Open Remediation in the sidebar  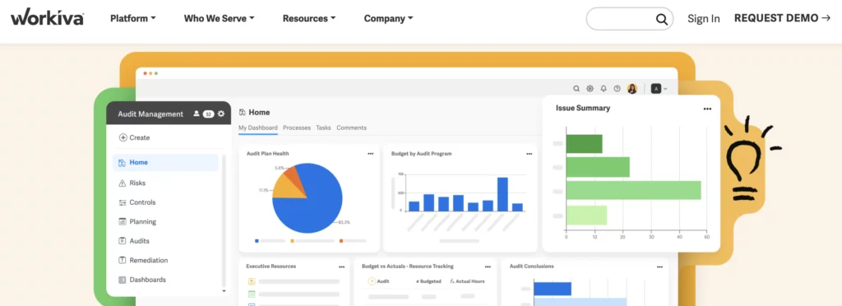pyautogui.click(x=143, y=261)
